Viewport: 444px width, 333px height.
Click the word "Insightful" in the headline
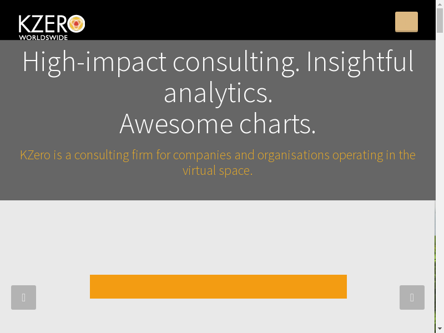[x=360, y=62]
